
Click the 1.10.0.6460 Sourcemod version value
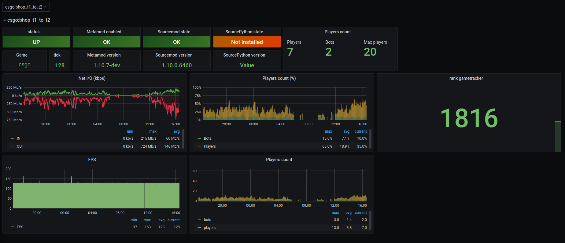point(177,65)
